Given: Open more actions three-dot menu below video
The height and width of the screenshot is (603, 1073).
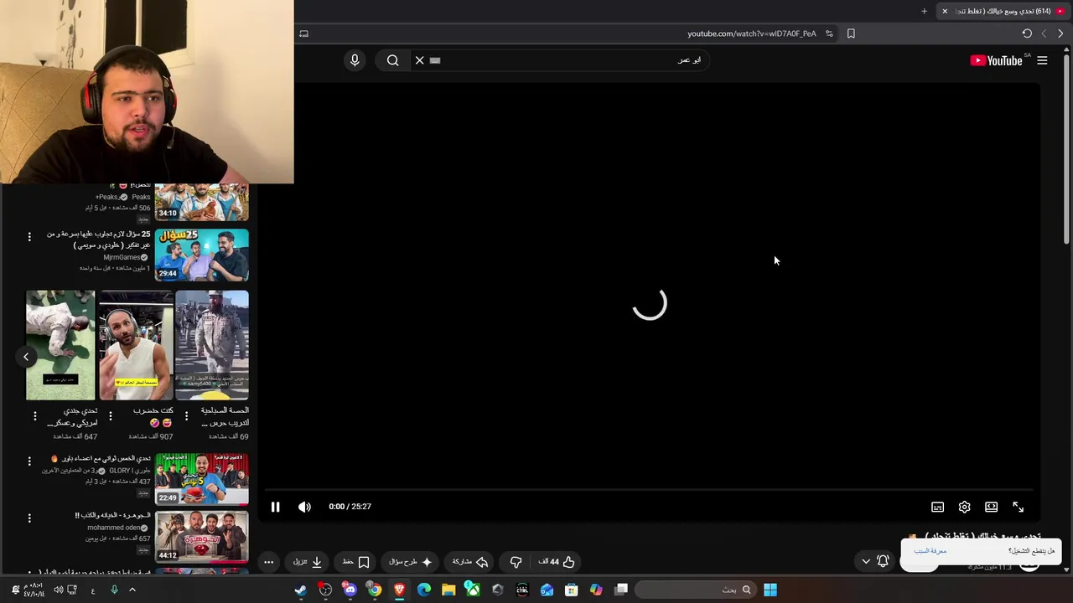Looking at the screenshot, I should pos(268,562).
